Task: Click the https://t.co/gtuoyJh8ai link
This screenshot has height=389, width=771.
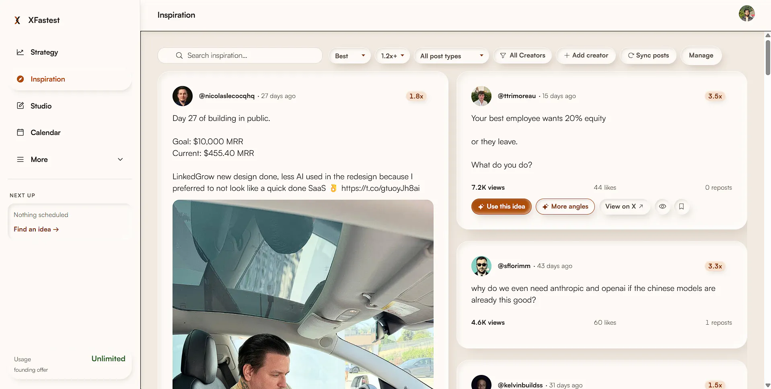Action: 380,188
